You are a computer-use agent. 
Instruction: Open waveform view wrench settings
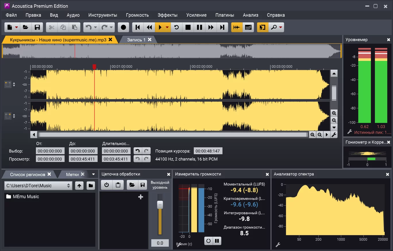(334, 135)
